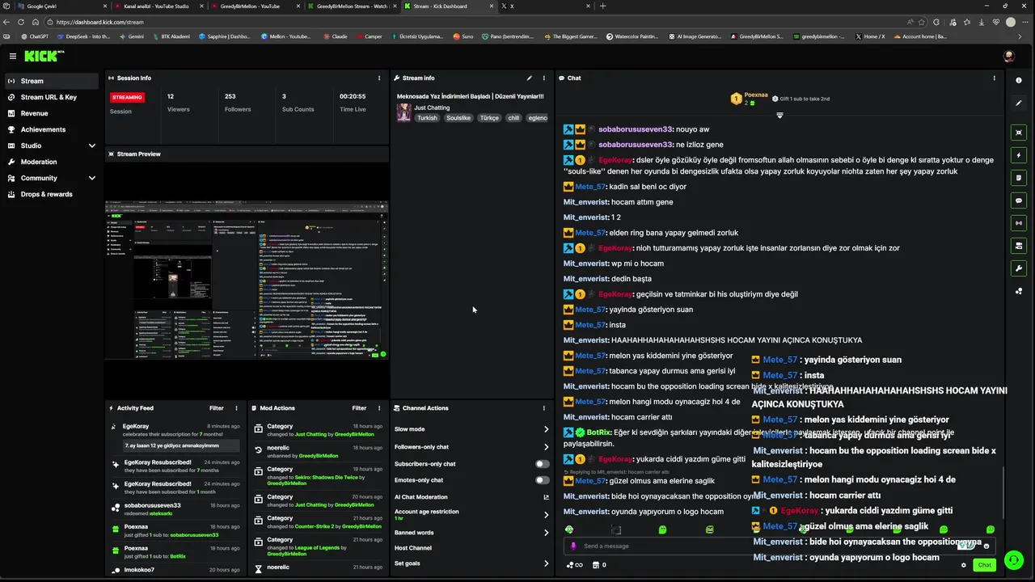Image resolution: width=1035 pixels, height=582 pixels.
Task: Open Mod Actions panel options menu
Action: point(378,408)
